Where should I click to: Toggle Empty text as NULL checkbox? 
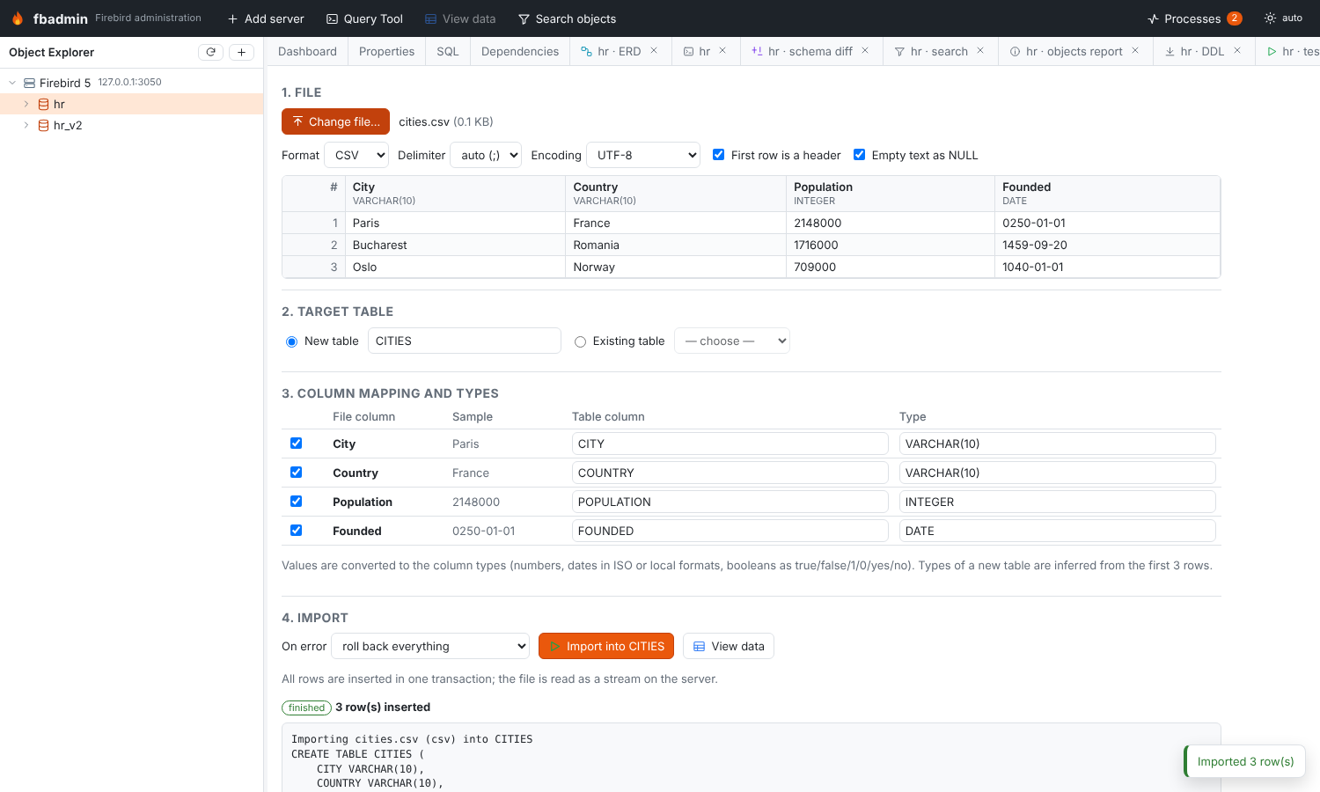[860, 155]
